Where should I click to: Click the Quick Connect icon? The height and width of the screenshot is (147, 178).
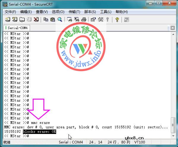(x=15, y=20)
